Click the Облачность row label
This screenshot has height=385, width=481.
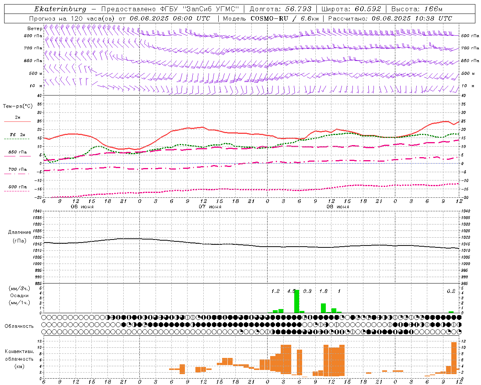(x=19, y=326)
